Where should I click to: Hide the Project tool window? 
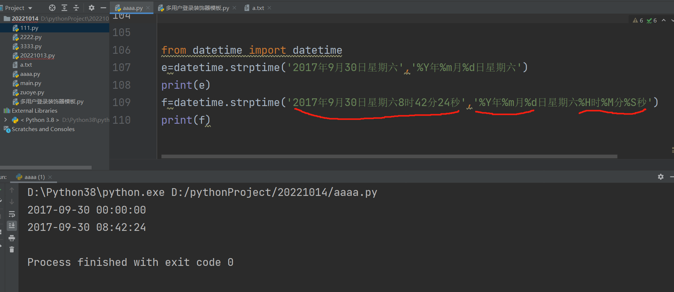coord(103,8)
